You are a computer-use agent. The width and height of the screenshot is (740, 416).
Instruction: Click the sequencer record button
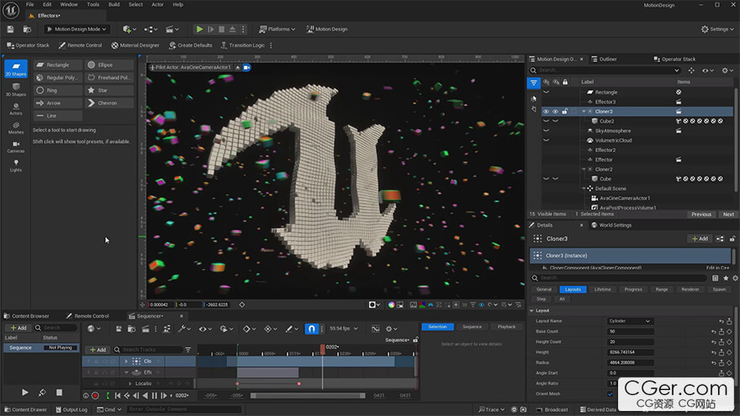[x=95, y=396]
